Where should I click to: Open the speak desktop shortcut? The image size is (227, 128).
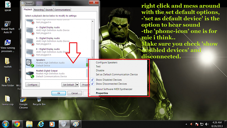pos(8,6)
